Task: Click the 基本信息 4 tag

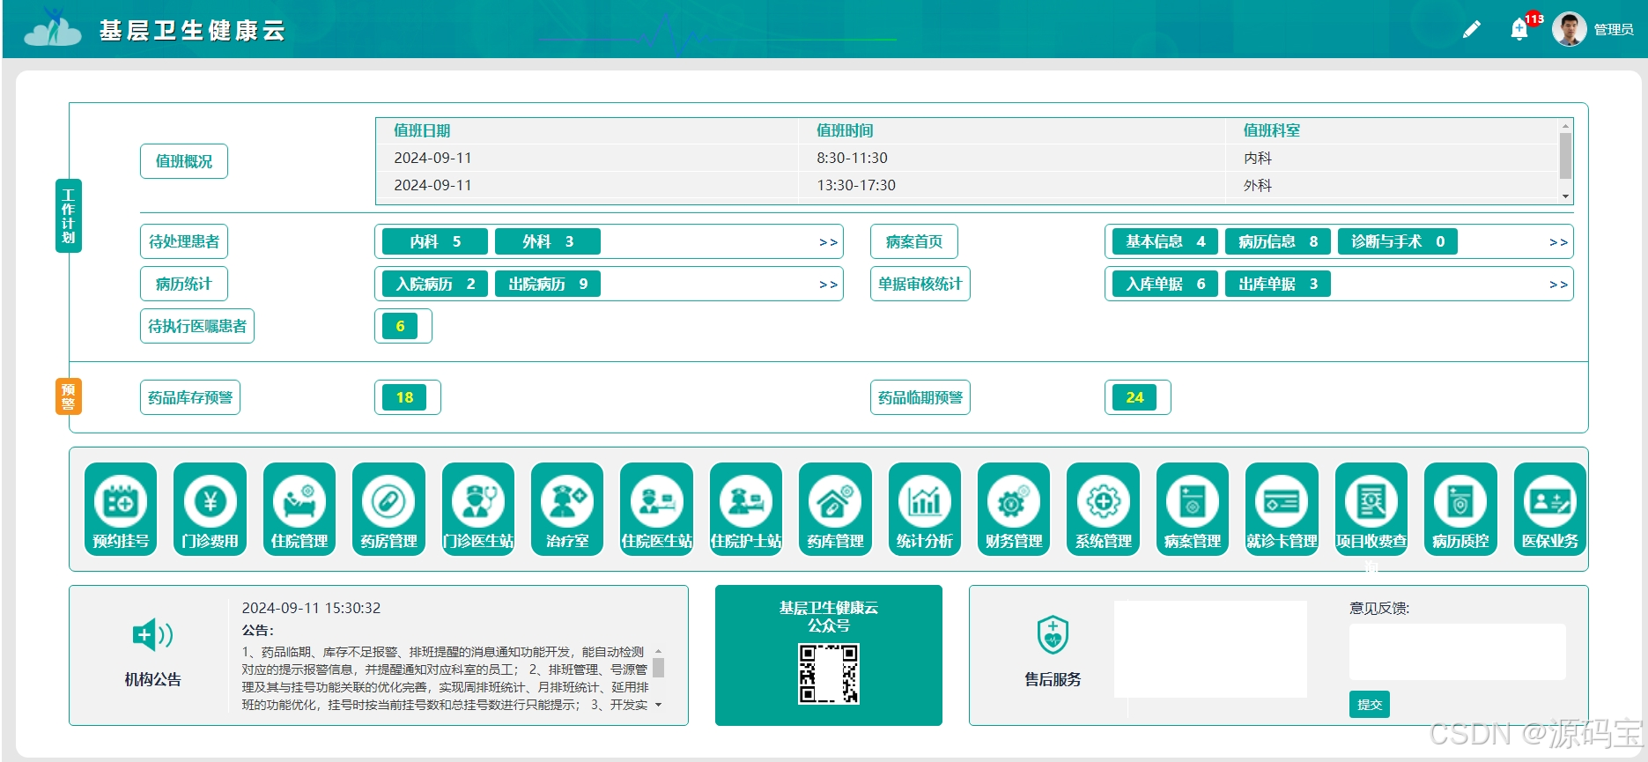Action: pos(1165,241)
